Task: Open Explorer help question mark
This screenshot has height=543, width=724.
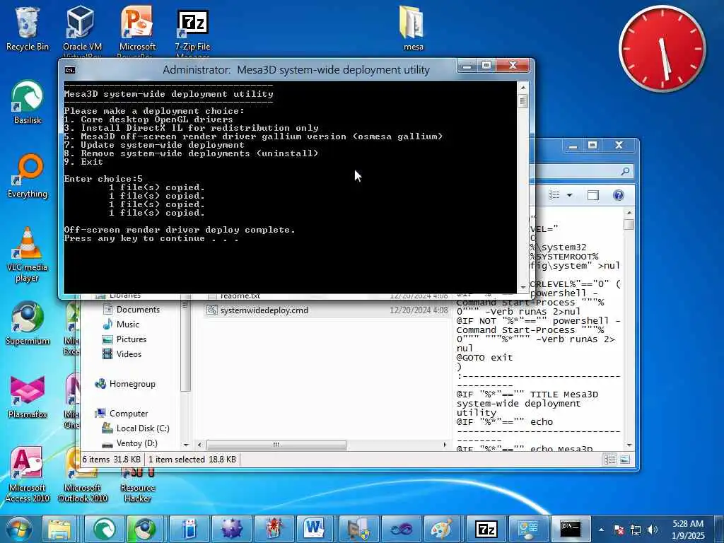Action: click(x=619, y=195)
